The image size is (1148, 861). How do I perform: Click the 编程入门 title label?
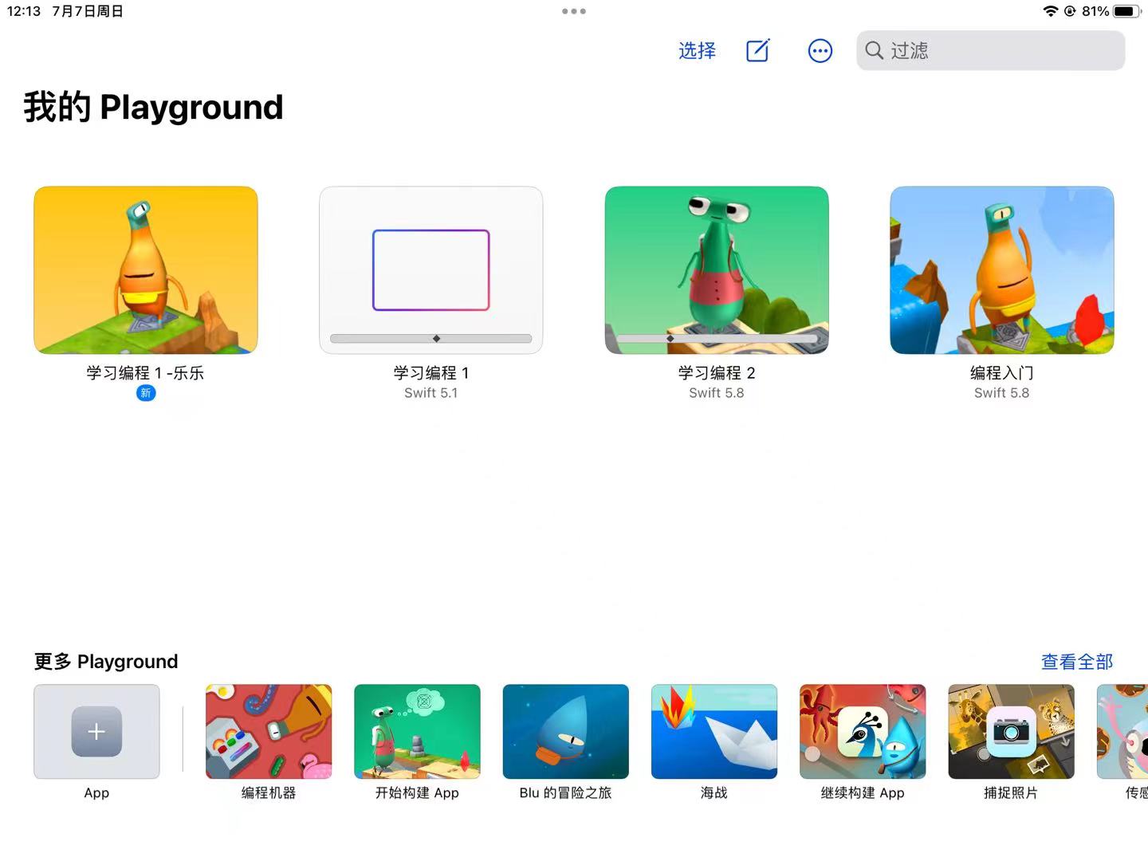point(1002,372)
